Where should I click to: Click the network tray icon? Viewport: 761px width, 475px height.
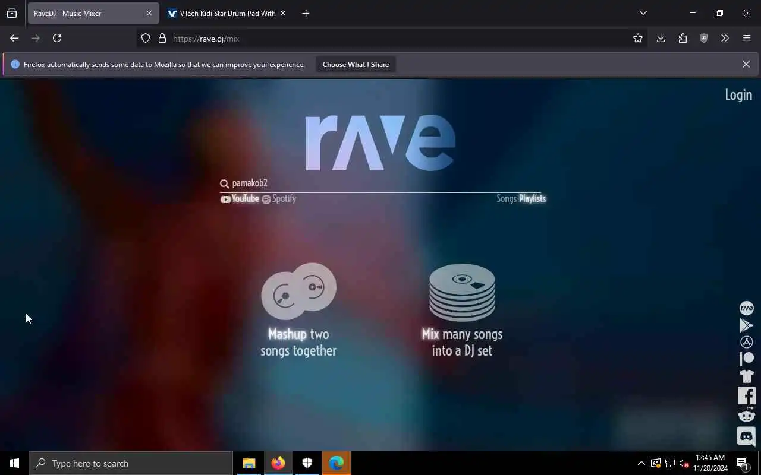[x=670, y=463]
